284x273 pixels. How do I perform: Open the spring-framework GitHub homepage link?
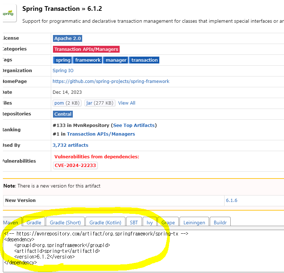(111, 82)
